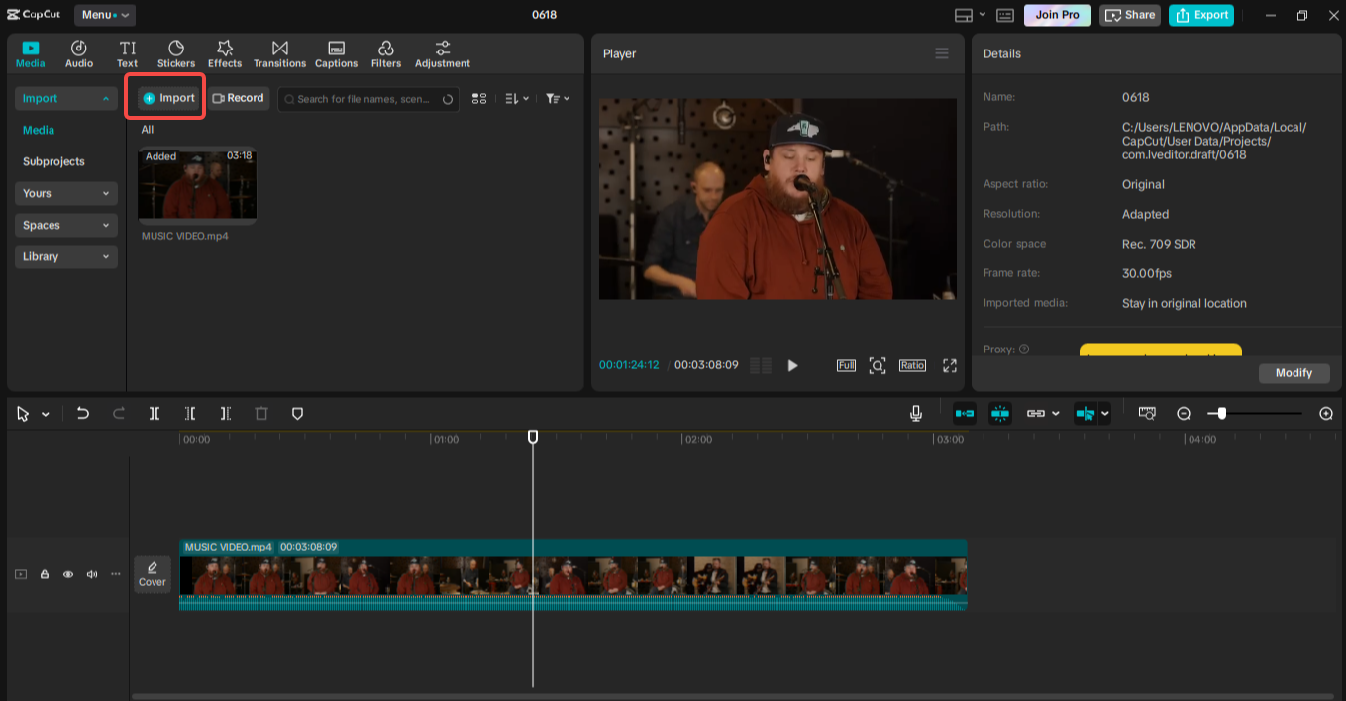This screenshot has width=1346, height=701.
Task: Switch to the Audio tab
Action: click(78, 53)
